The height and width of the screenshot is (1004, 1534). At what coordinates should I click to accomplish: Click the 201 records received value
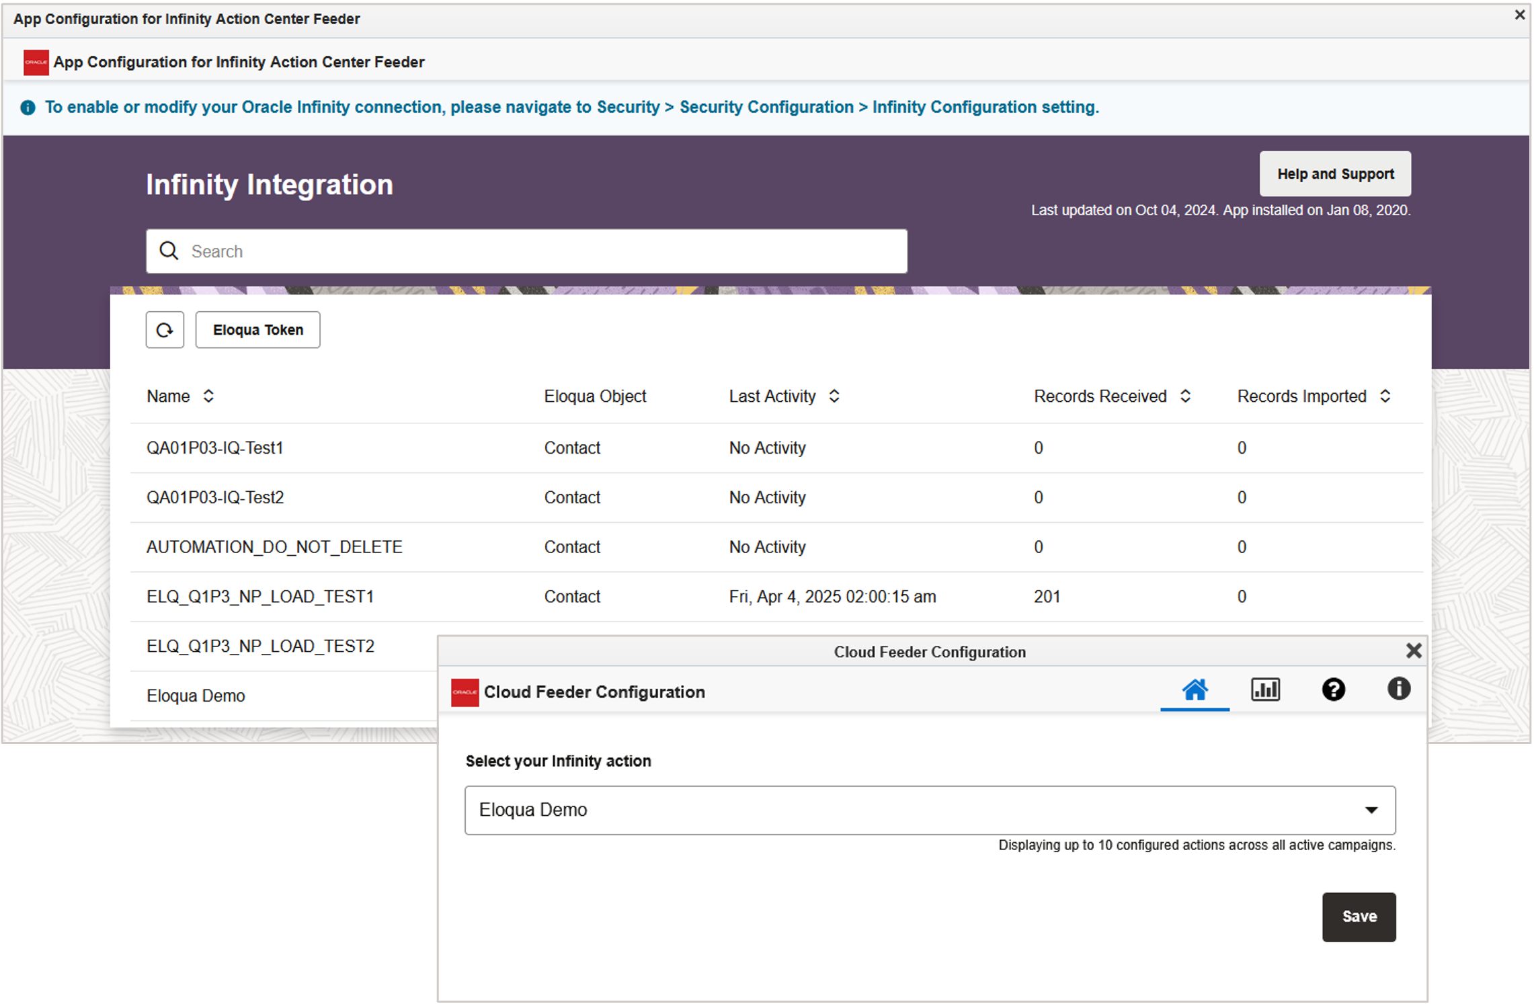coord(1047,597)
